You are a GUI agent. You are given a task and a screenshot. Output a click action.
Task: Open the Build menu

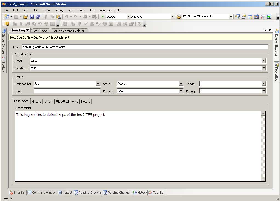36,10
